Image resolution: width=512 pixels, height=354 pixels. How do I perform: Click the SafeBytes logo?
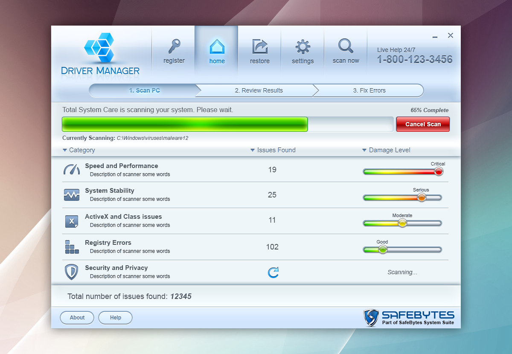pyautogui.click(x=409, y=318)
